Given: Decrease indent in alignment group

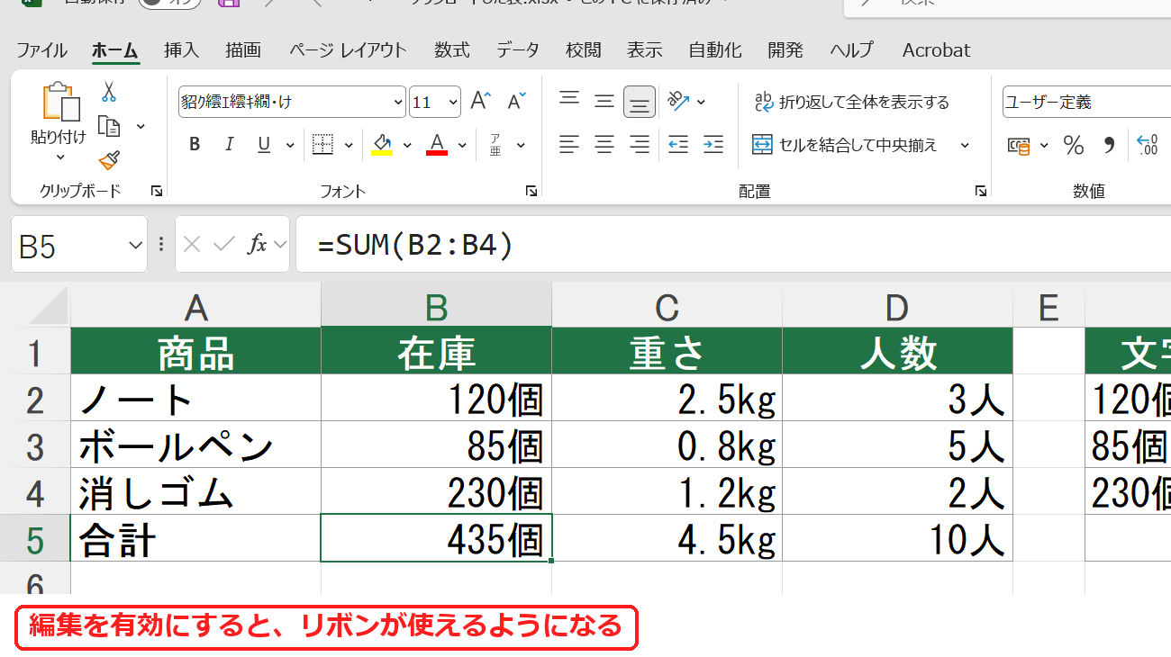Looking at the screenshot, I should point(678,144).
